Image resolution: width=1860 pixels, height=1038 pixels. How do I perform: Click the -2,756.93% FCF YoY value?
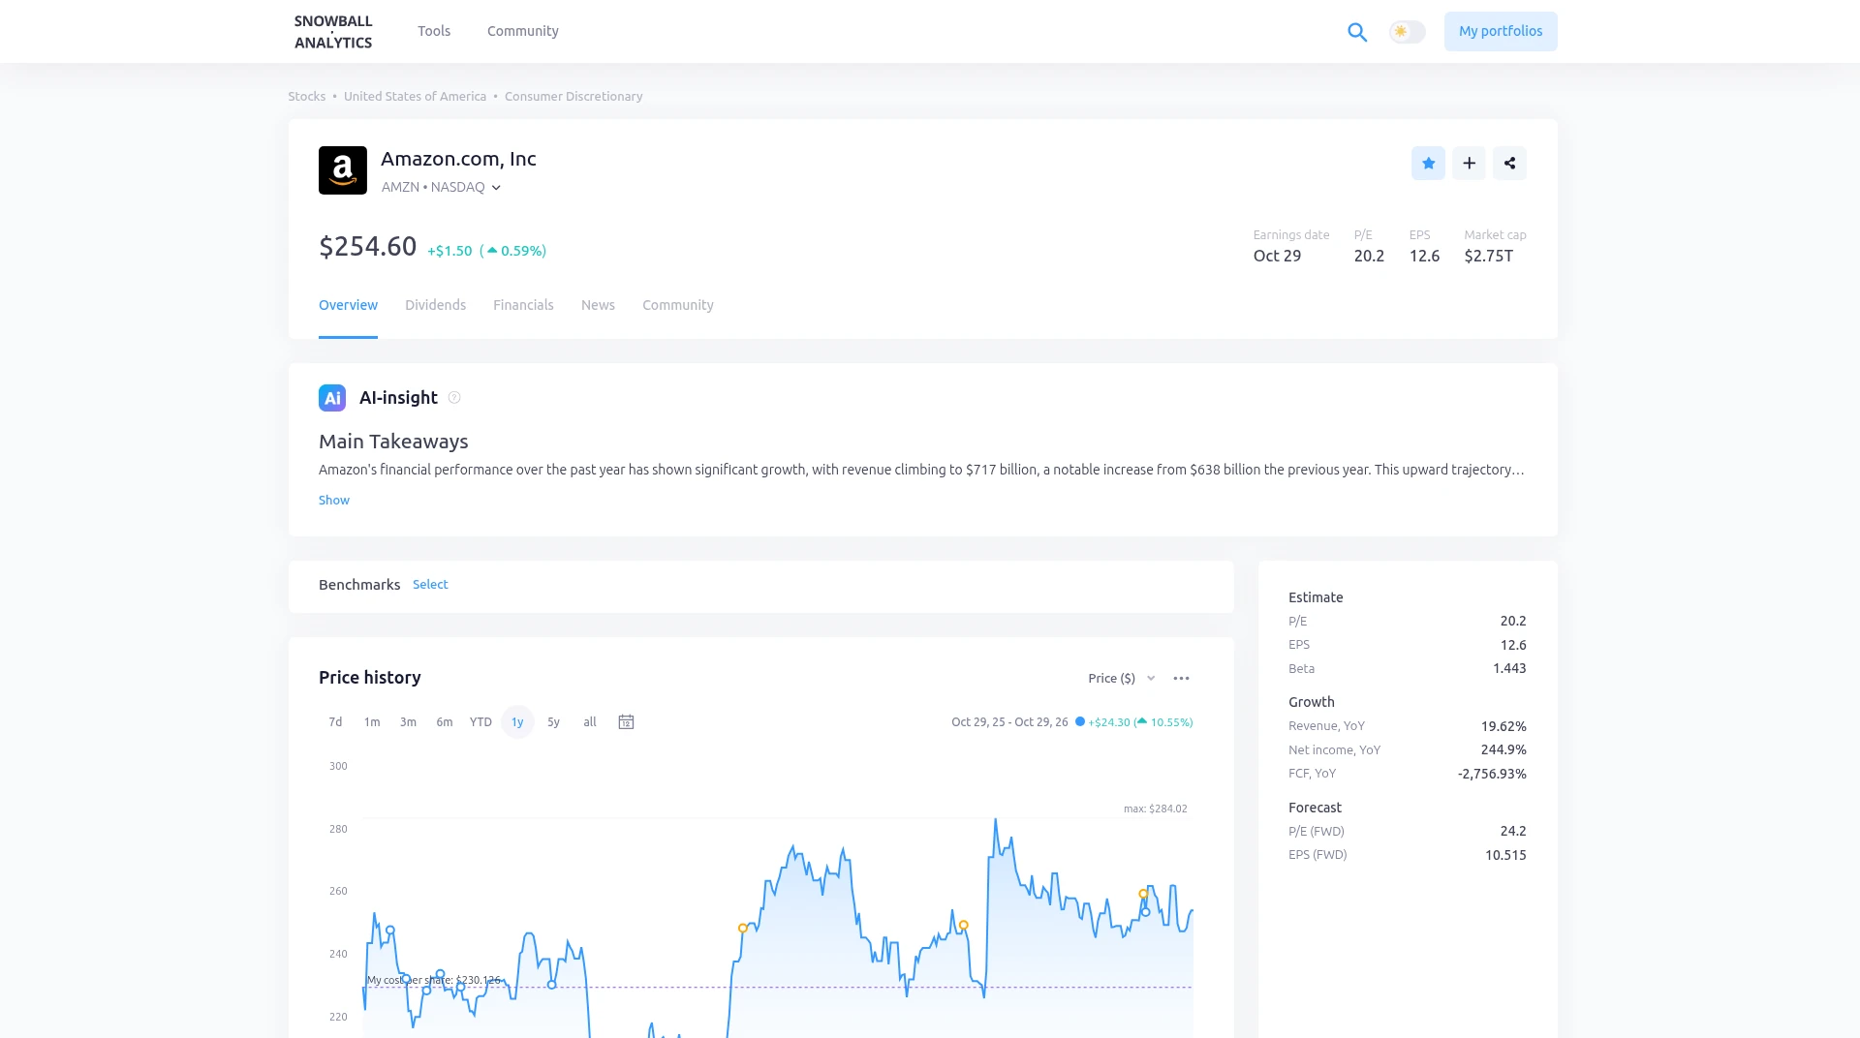coord(1492,775)
